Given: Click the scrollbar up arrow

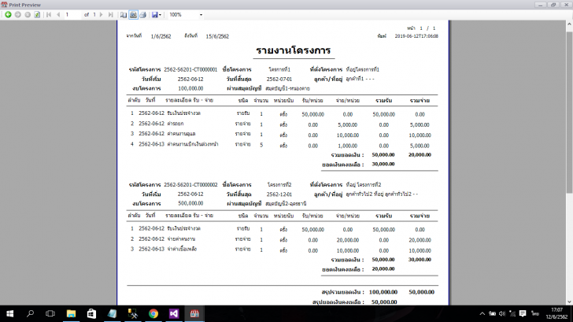Looking at the screenshot, I should (569, 24).
